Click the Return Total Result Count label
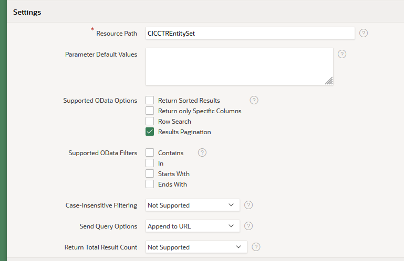The image size is (404, 261). click(x=101, y=247)
